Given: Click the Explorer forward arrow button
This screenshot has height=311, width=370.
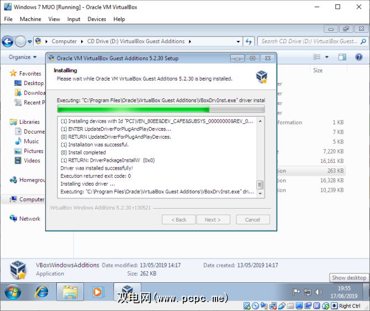Looking at the screenshot, I should 20,42.
